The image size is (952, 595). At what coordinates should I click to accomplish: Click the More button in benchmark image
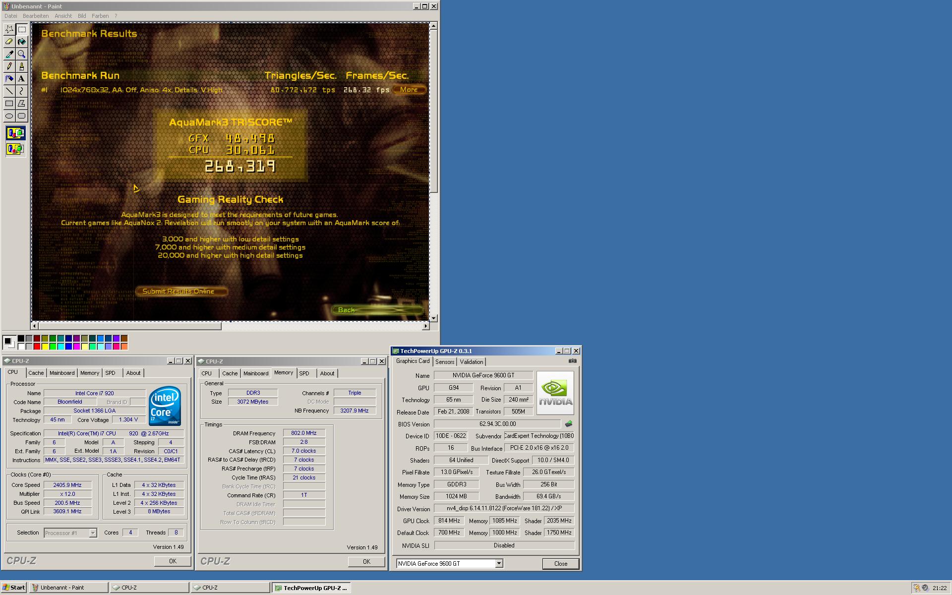[409, 90]
